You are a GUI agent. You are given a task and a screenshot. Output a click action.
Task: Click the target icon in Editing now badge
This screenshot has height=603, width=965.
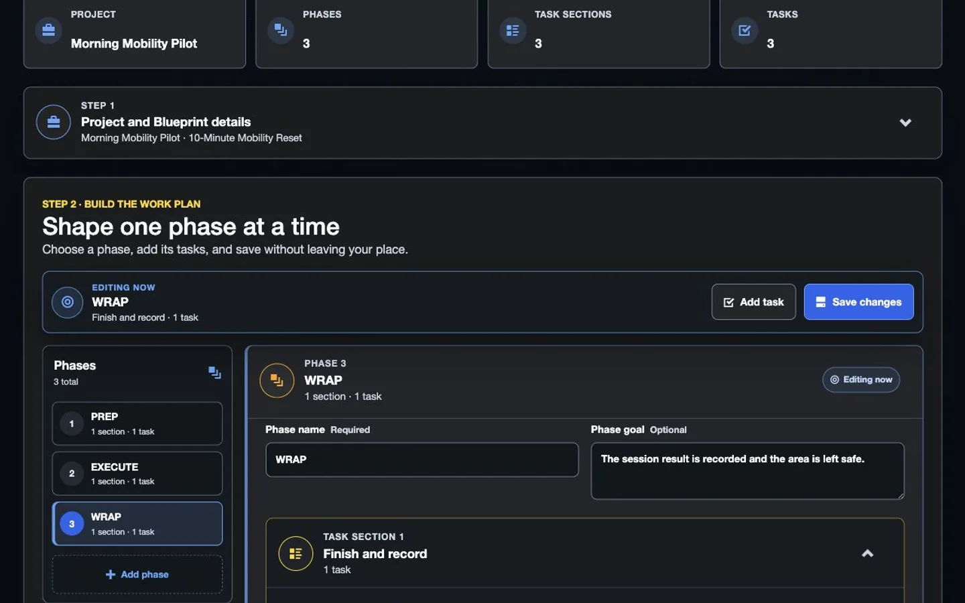[834, 380]
